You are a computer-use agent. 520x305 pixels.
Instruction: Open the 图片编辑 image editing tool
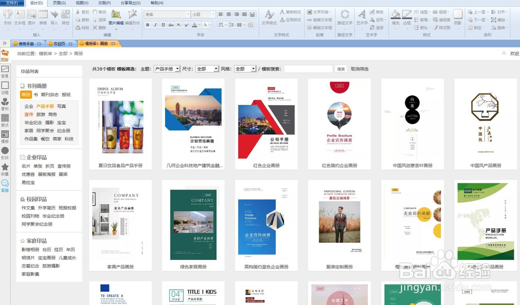click(x=116, y=18)
